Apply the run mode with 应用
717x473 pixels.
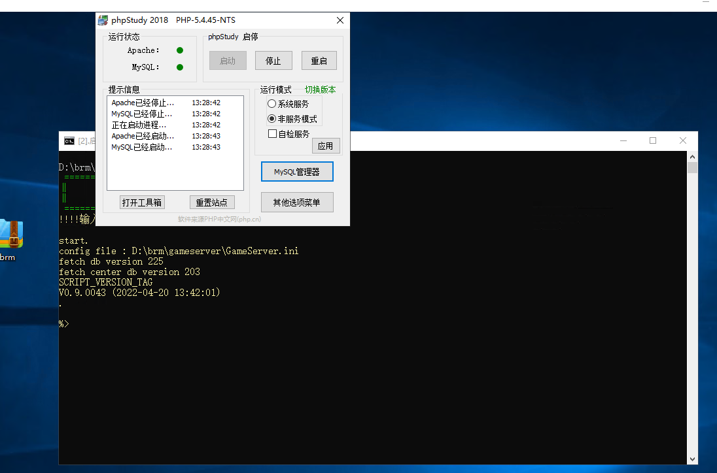325,146
